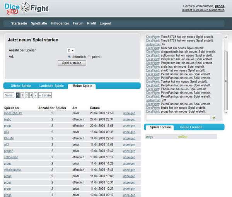Click anzeigen for 27.04.2008 23:34 game
The height and width of the screenshot is (197, 232).
pos(129,119)
